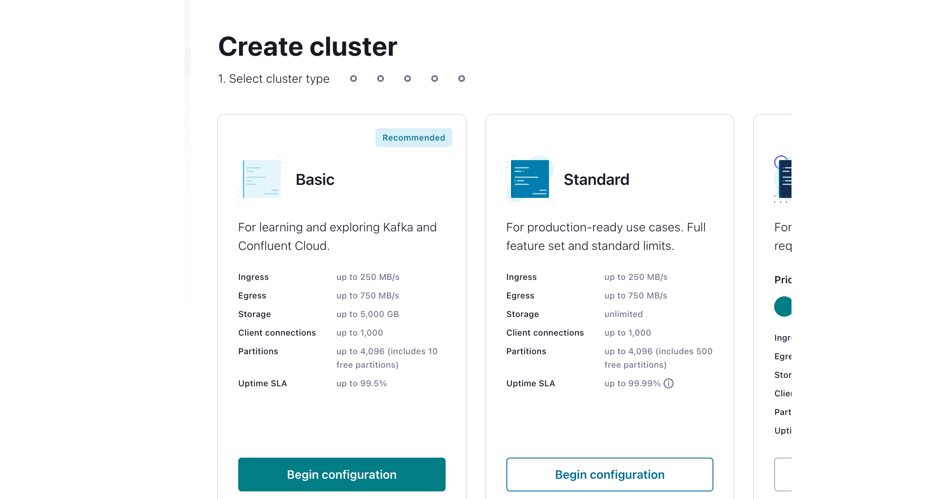The image size is (952, 499).
Task: Click Basic partitions 'includes 10 free partitions'
Action: pyautogui.click(x=387, y=358)
